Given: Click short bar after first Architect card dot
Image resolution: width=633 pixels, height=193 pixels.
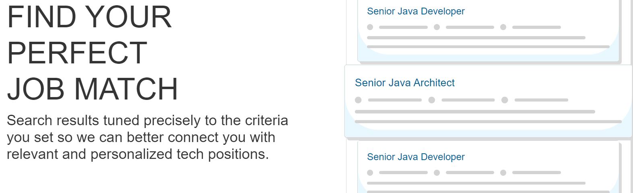Looking at the screenshot, I should pos(395,100).
